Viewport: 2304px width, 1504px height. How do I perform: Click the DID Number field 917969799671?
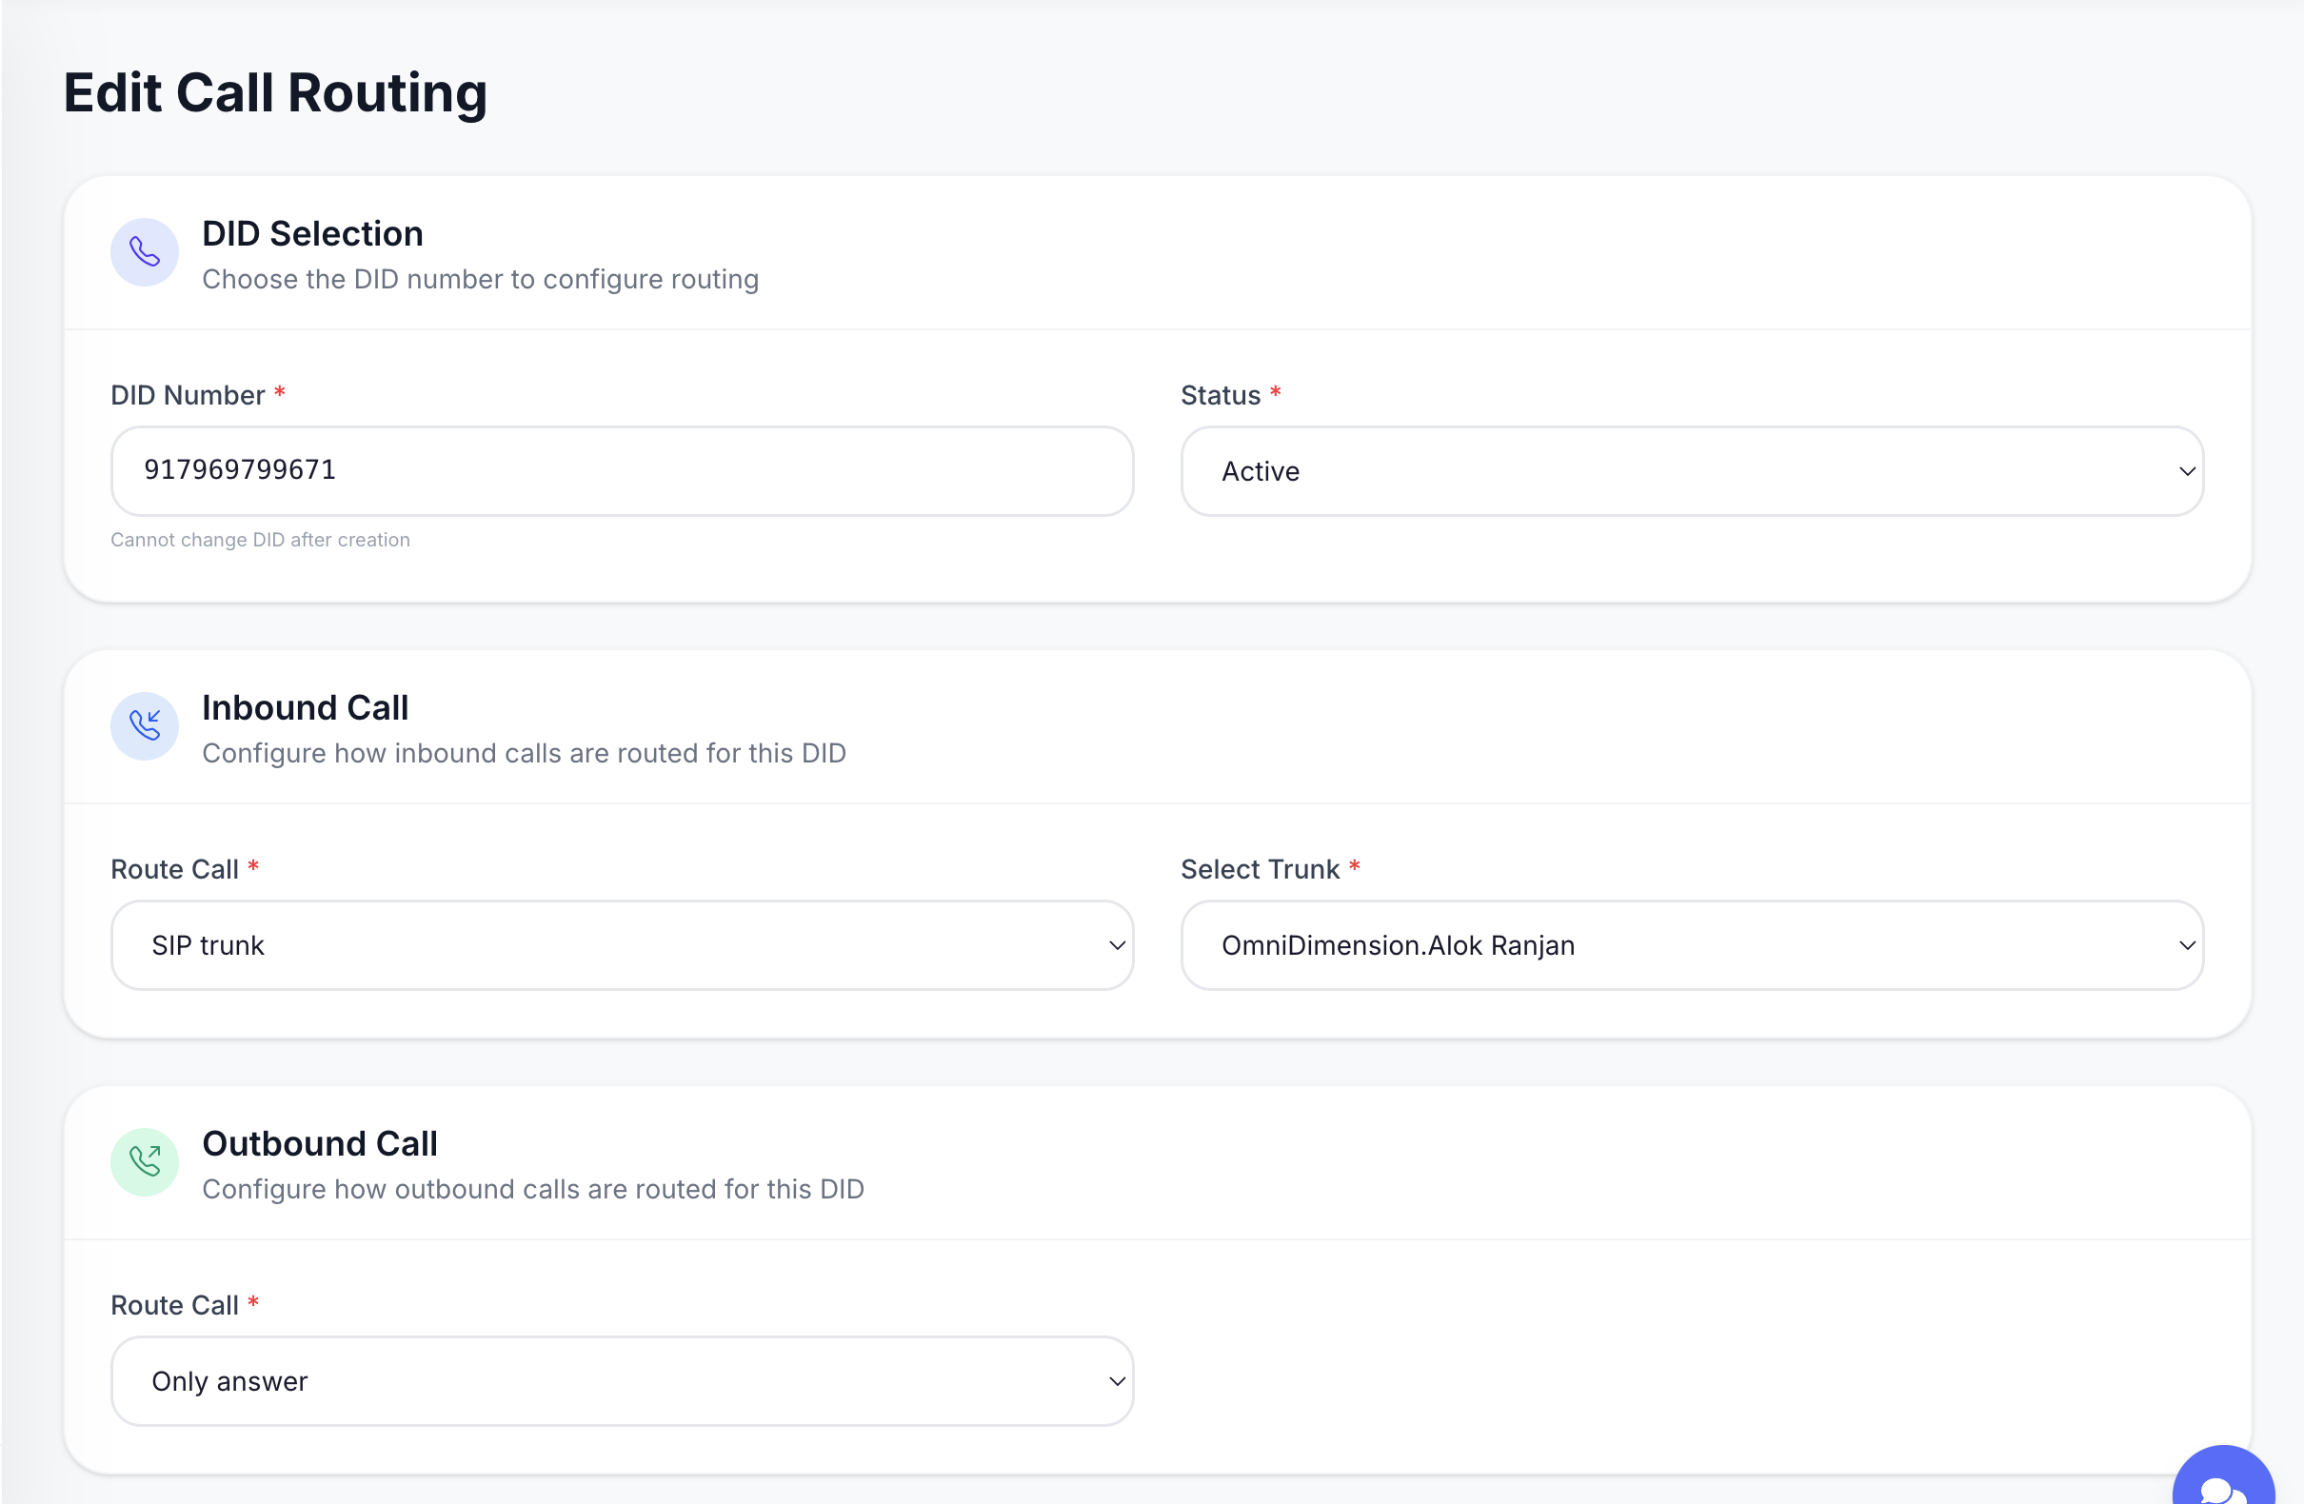[622, 471]
